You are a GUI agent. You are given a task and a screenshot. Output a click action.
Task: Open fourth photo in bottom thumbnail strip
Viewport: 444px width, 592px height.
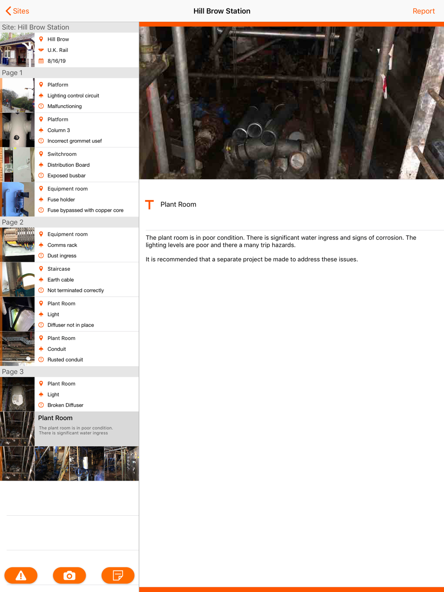122,464
